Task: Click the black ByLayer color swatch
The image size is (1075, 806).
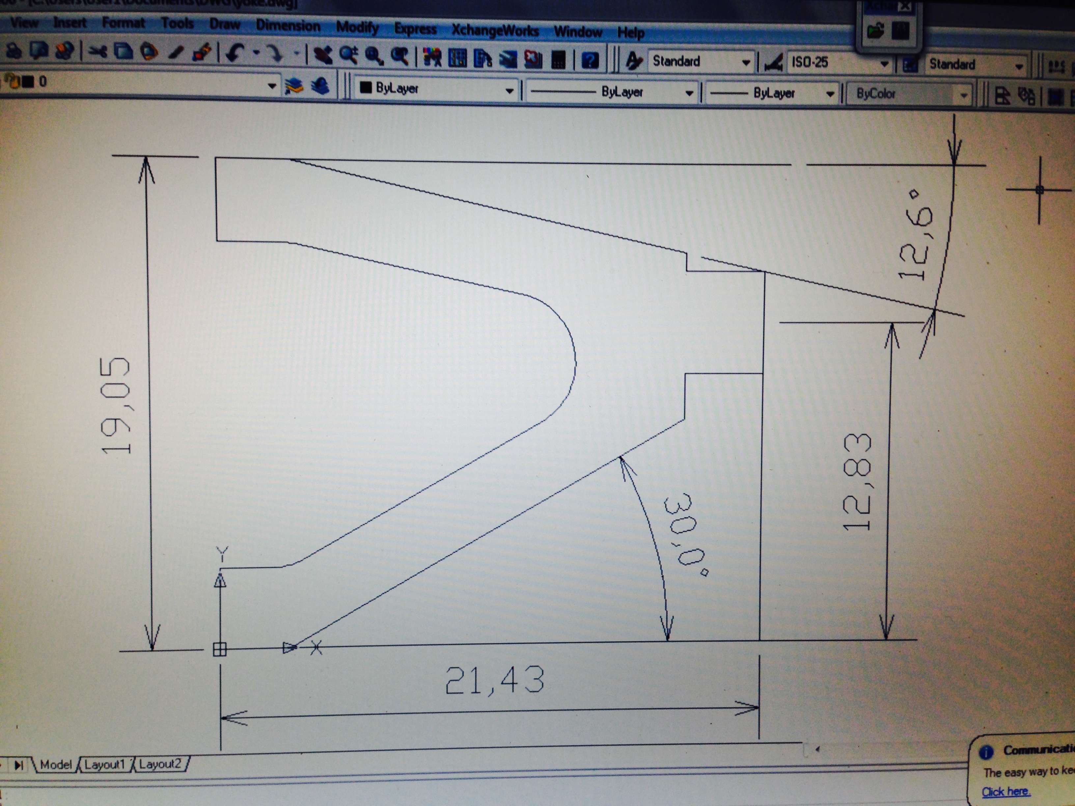Action: (366, 88)
